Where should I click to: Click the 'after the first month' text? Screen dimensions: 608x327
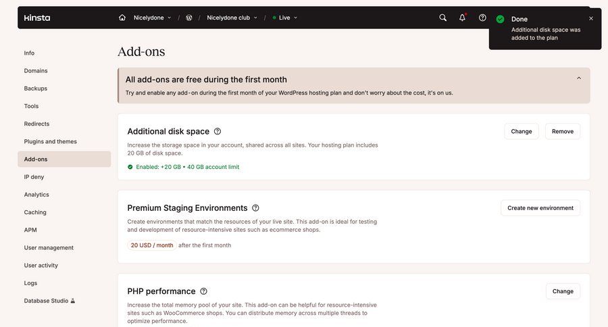205,245
